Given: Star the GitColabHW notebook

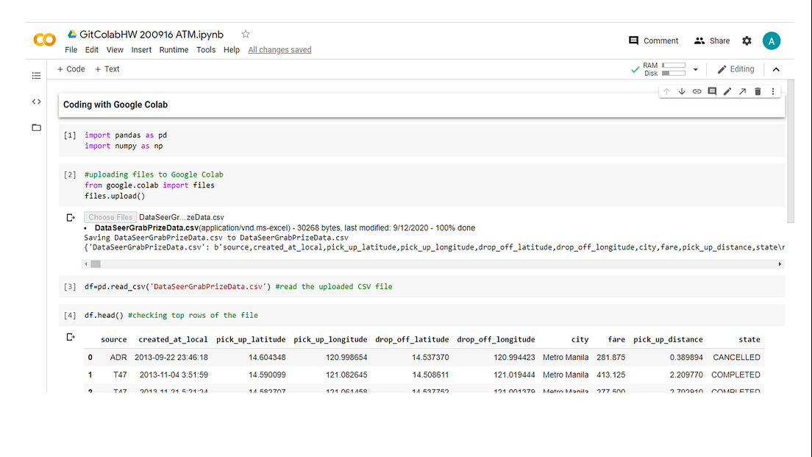Looking at the screenshot, I should tap(245, 33).
